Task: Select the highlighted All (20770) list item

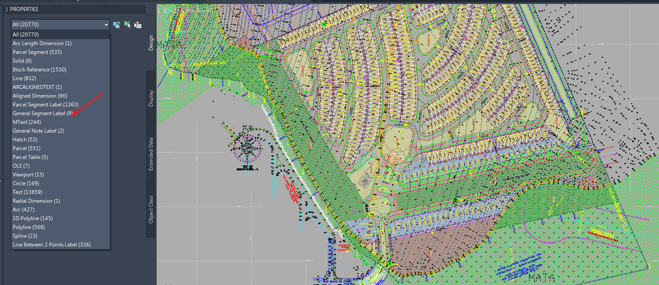Action: point(61,34)
